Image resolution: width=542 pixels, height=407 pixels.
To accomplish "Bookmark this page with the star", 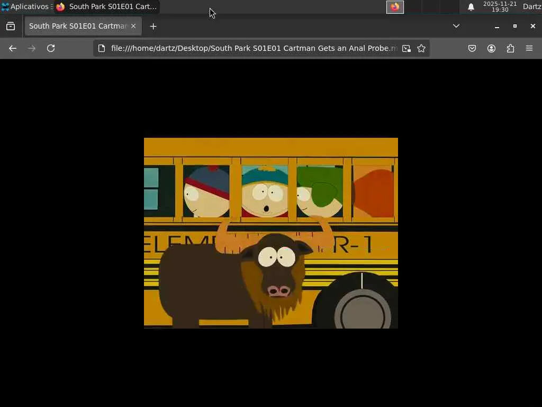I will [x=421, y=48].
